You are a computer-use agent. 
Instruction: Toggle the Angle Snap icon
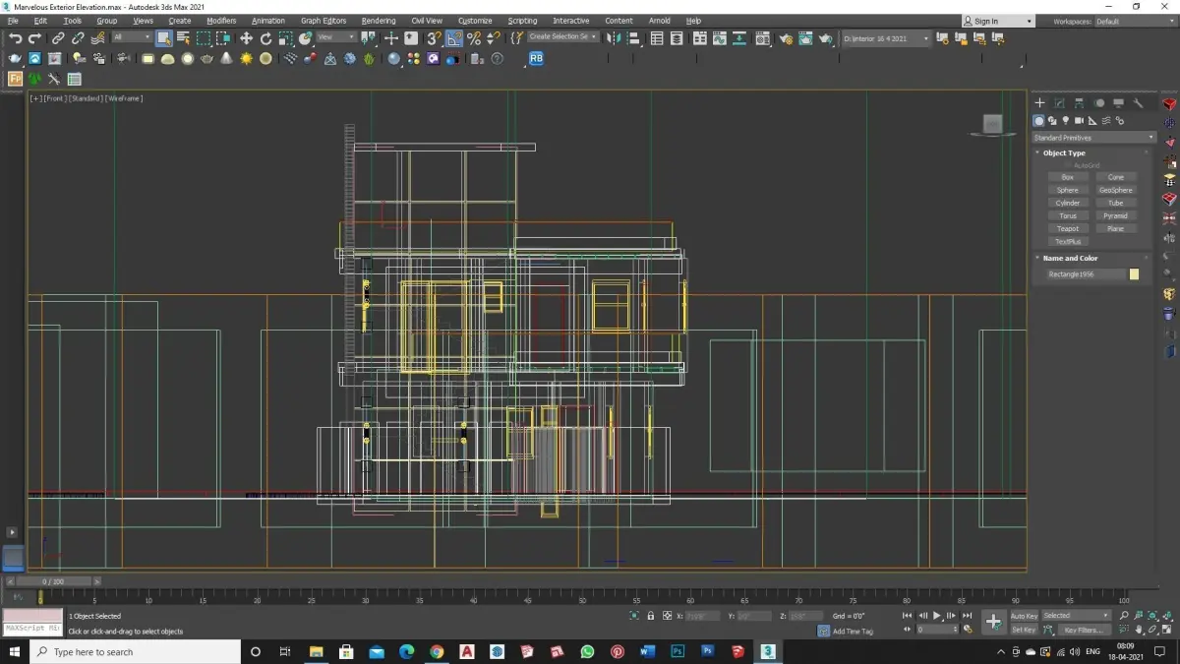click(454, 38)
